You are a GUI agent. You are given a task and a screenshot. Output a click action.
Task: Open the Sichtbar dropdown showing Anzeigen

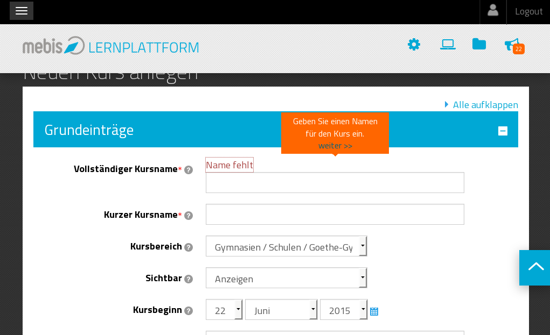coord(286,279)
